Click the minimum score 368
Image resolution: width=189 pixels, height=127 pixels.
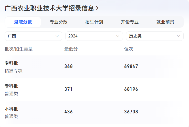[x=68, y=66]
